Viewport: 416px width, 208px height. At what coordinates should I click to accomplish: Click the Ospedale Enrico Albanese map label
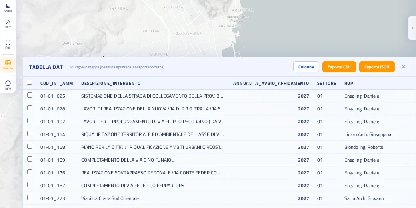[x=237, y=18]
